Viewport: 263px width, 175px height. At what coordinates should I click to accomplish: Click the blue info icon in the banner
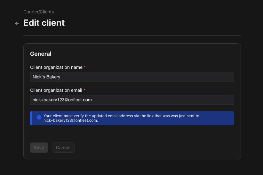tap(39, 117)
